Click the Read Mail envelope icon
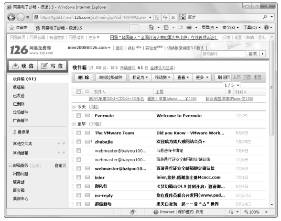281x221 pixels. (x=180, y=27)
